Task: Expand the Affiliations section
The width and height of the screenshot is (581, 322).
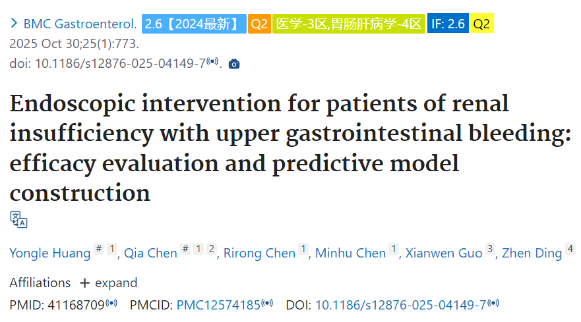Action: (x=109, y=283)
